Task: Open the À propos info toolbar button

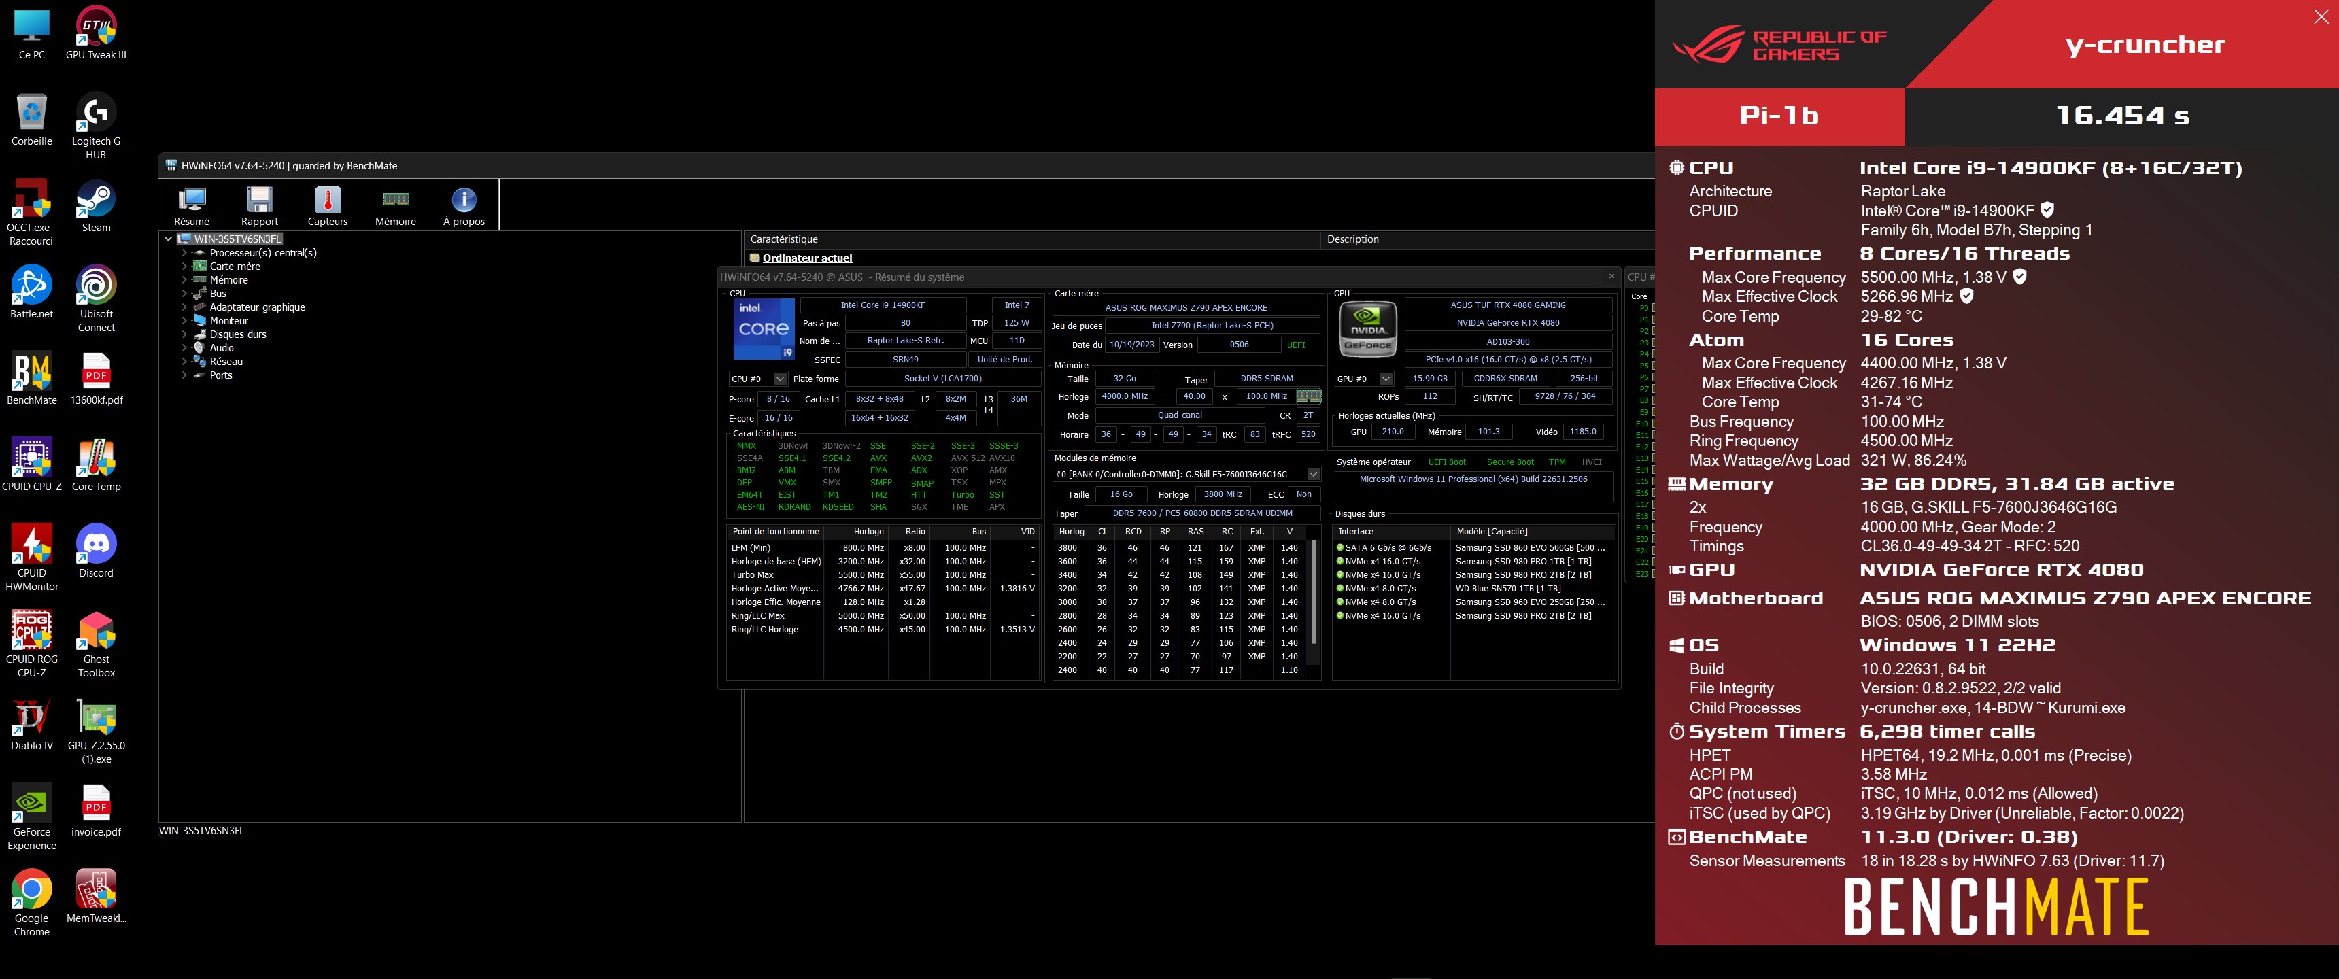Action: coord(464,206)
